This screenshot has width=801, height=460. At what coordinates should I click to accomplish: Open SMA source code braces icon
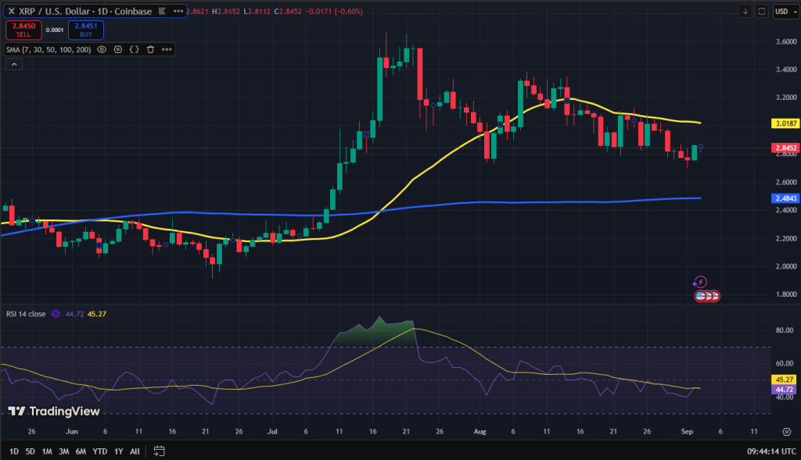pyautogui.click(x=135, y=49)
